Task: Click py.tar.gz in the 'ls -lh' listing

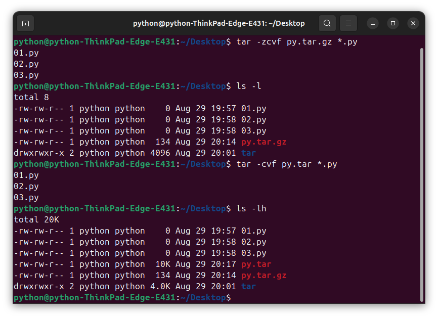Action: point(264,276)
